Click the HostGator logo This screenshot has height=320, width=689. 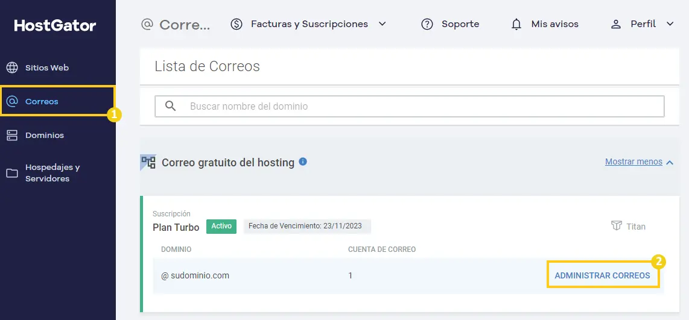[55, 25]
